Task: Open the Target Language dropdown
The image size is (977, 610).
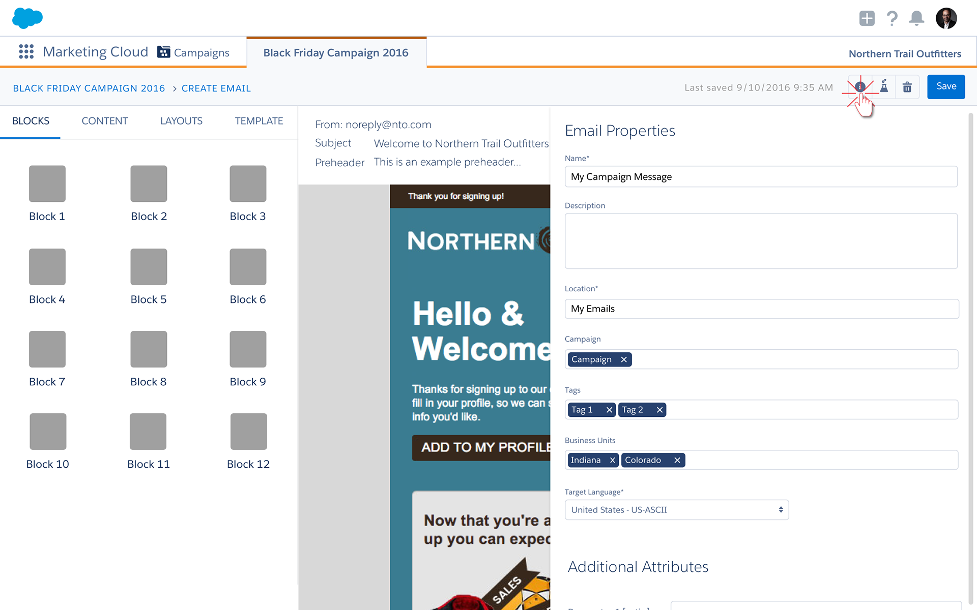Action: (x=677, y=510)
